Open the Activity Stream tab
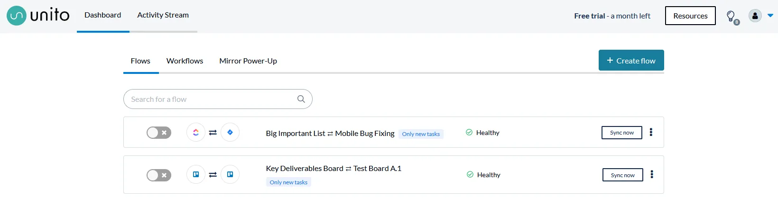The height and width of the screenshot is (198, 778). (163, 15)
